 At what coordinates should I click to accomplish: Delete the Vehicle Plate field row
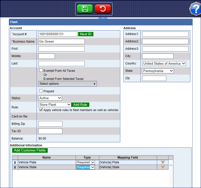tap(163, 162)
